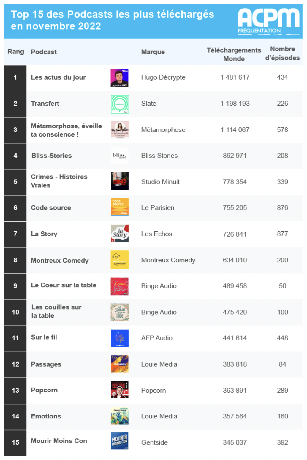Image resolution: width=307 pixels, height=460 pixels.
Task: Click the Téléchargements Monde column header
Action: click(234, 54)
